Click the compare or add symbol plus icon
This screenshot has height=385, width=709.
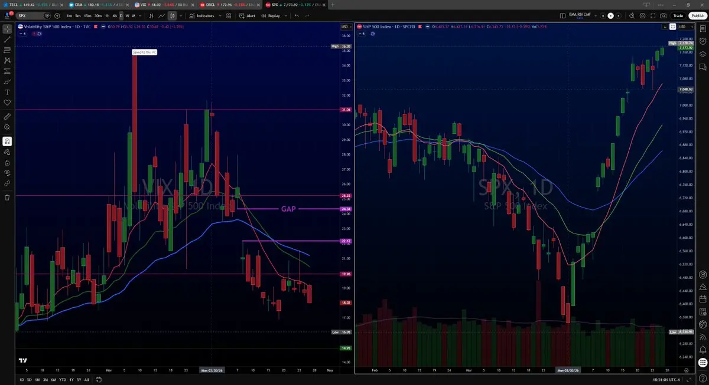[57, 16]
